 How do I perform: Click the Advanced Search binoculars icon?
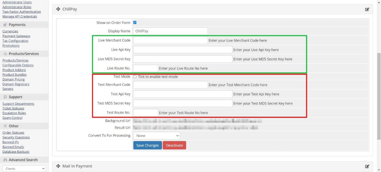[x=5, y=160]
